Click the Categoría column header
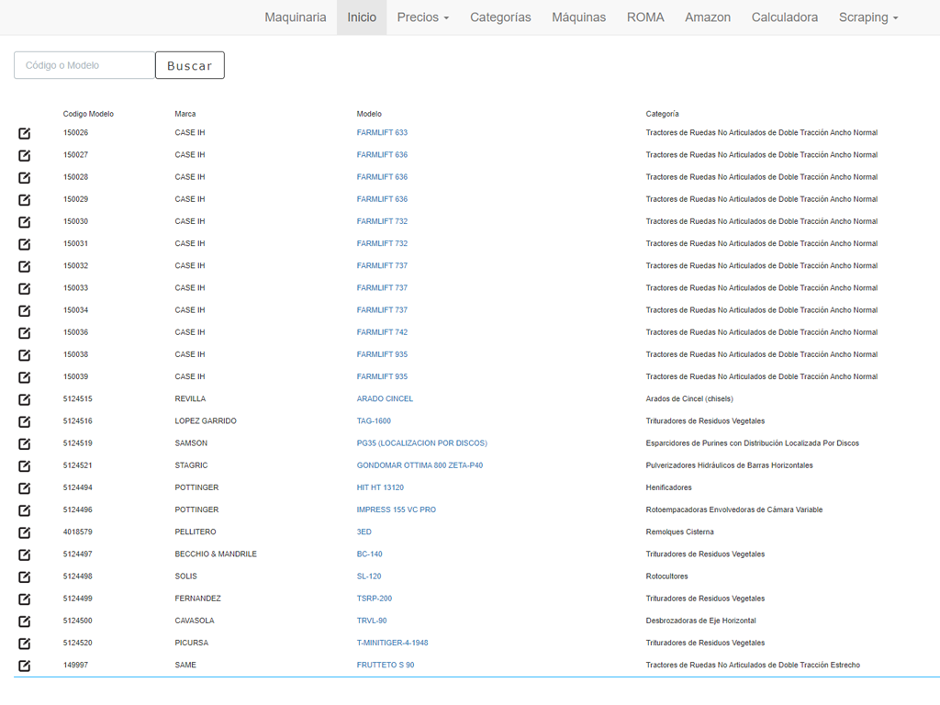The image size is (940, 705). click(663, 114)
